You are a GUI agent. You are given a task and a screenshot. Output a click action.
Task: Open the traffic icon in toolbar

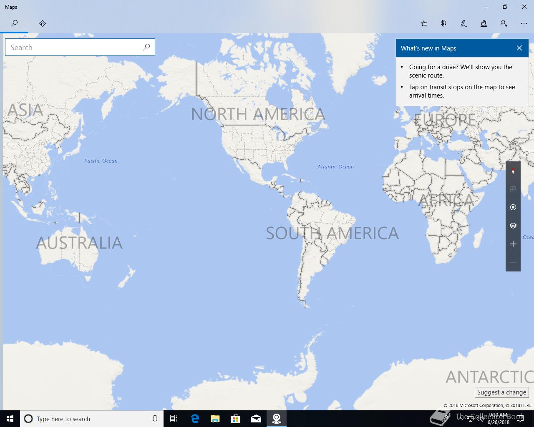click(444, 23)
